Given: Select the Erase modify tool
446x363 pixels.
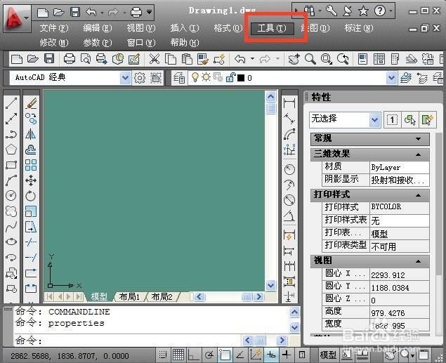Looking at the screenshot, I should coord(31,103).
